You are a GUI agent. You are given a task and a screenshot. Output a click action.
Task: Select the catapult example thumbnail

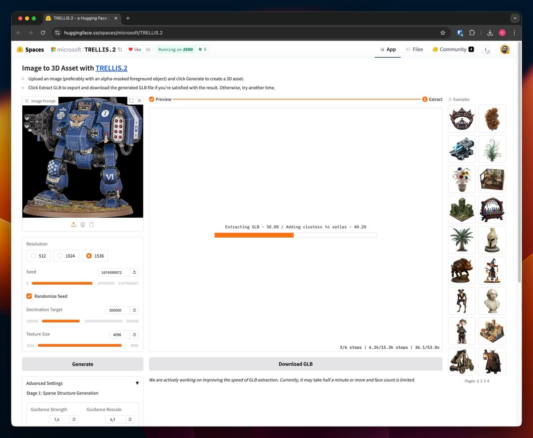click(461, 361)
